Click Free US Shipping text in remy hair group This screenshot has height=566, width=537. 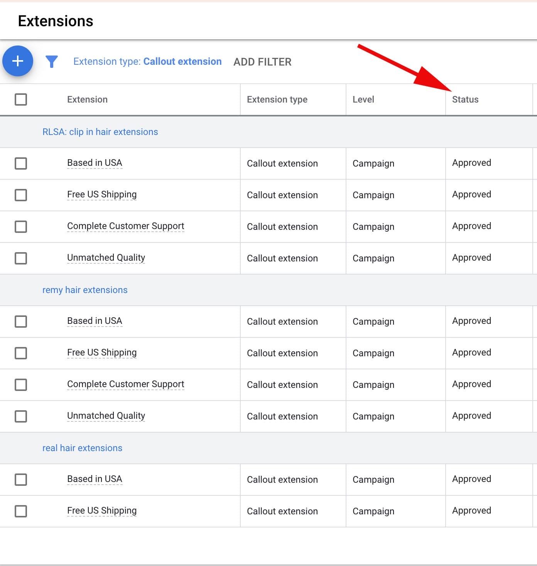[x=102, y=352]
